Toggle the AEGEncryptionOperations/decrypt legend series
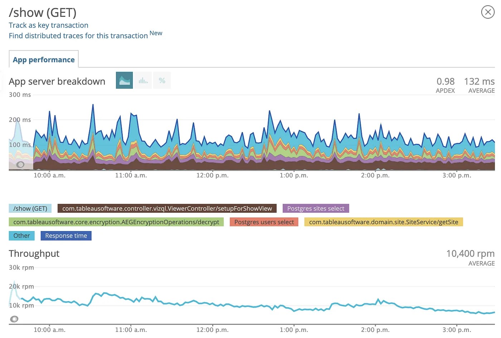 [116, 222]
